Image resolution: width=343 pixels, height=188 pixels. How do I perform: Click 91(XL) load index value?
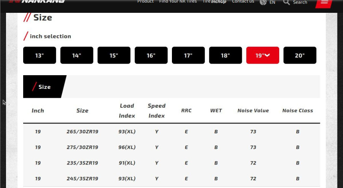(x=127, y=163)
